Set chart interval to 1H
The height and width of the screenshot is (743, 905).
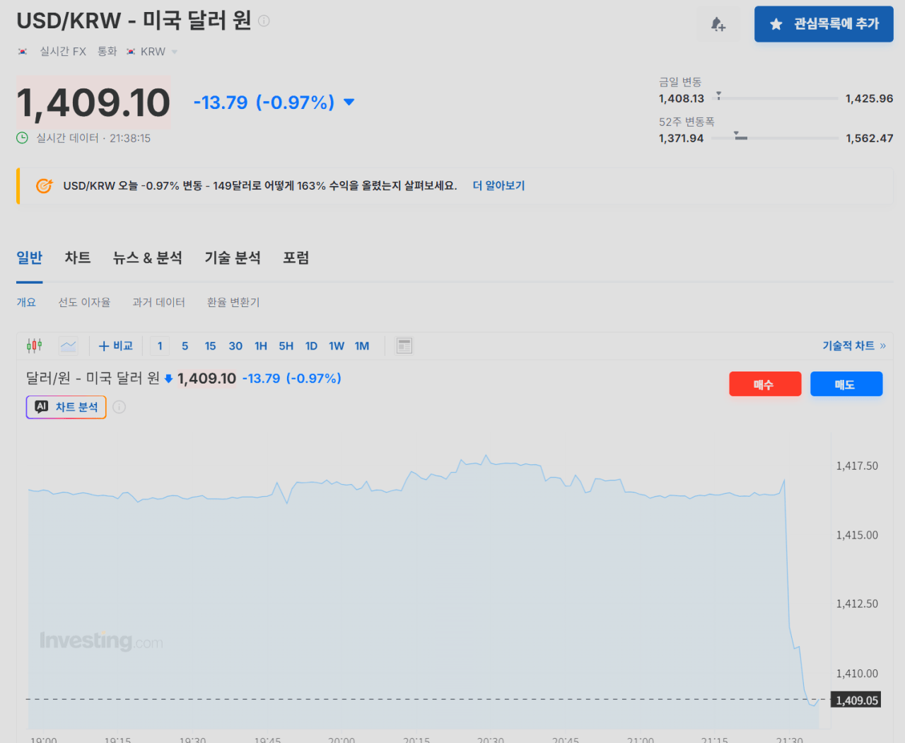261,346
